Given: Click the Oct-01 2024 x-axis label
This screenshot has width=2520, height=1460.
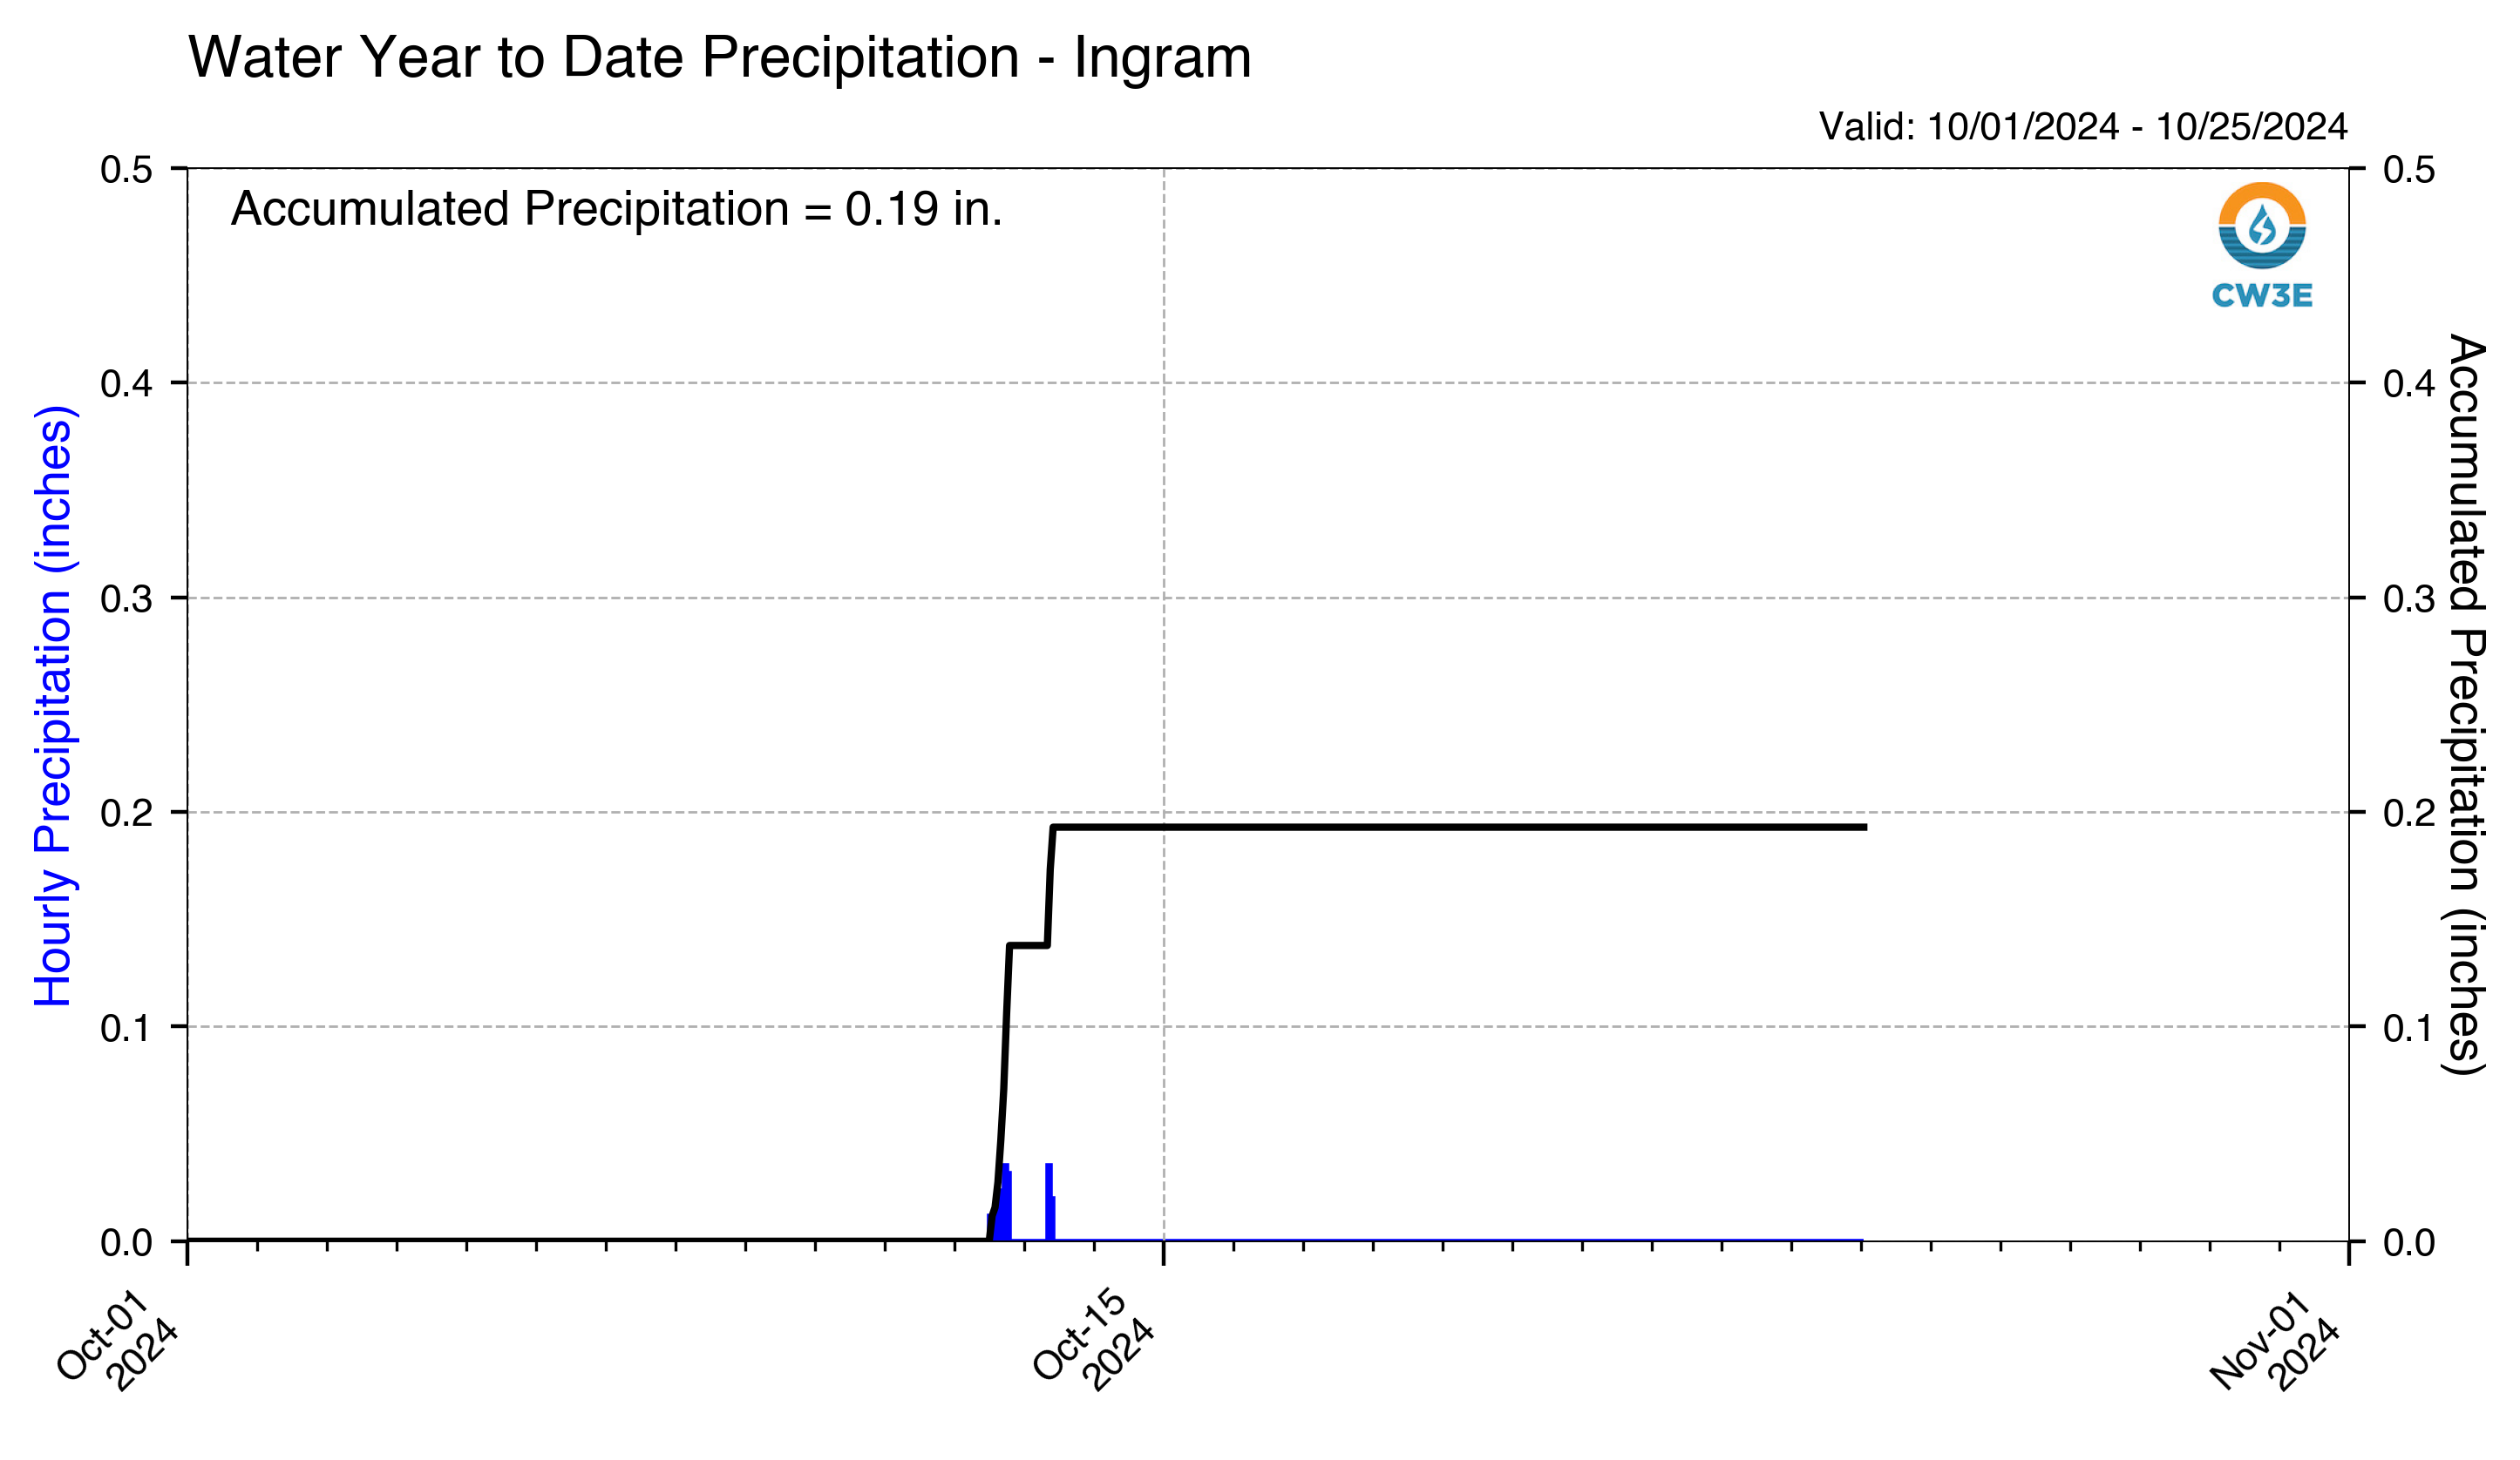Looking at the screenshot, I should click(x=118, y=1340).
